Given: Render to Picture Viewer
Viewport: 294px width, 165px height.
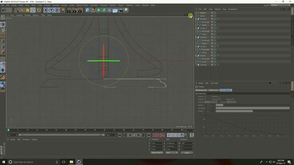Looking at the screenshot, I should point(75,10).
